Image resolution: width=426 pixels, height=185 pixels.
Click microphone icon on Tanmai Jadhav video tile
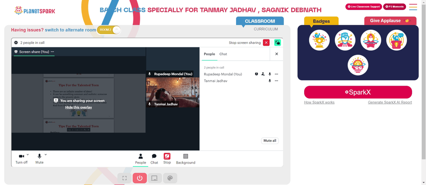(150, 104)
